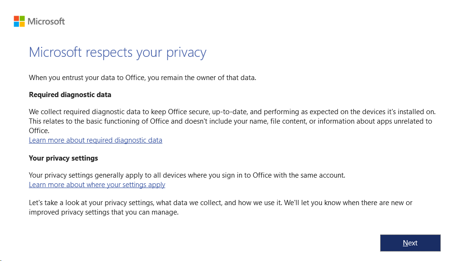Viewport: 463px width, 261px height.
Task: Click the sentence "Your privacy settings generally apply"
Action: 187,175
